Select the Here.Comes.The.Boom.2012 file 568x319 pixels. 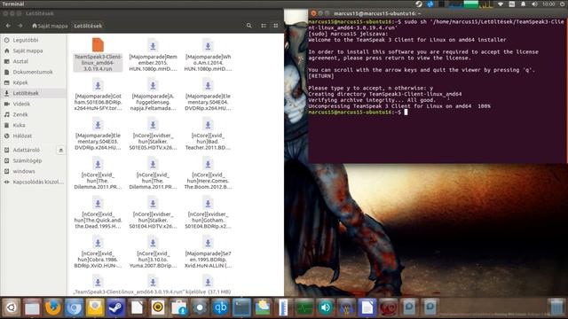pyautogui.click(x=208, y=174)
